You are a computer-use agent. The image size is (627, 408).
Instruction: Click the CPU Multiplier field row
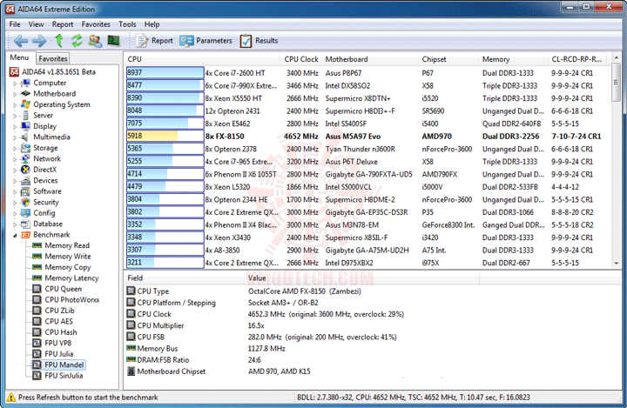[x=304, y=325]
